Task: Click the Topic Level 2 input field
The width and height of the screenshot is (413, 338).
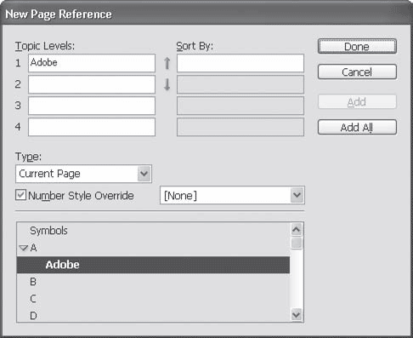Action: tap(92, 84)
